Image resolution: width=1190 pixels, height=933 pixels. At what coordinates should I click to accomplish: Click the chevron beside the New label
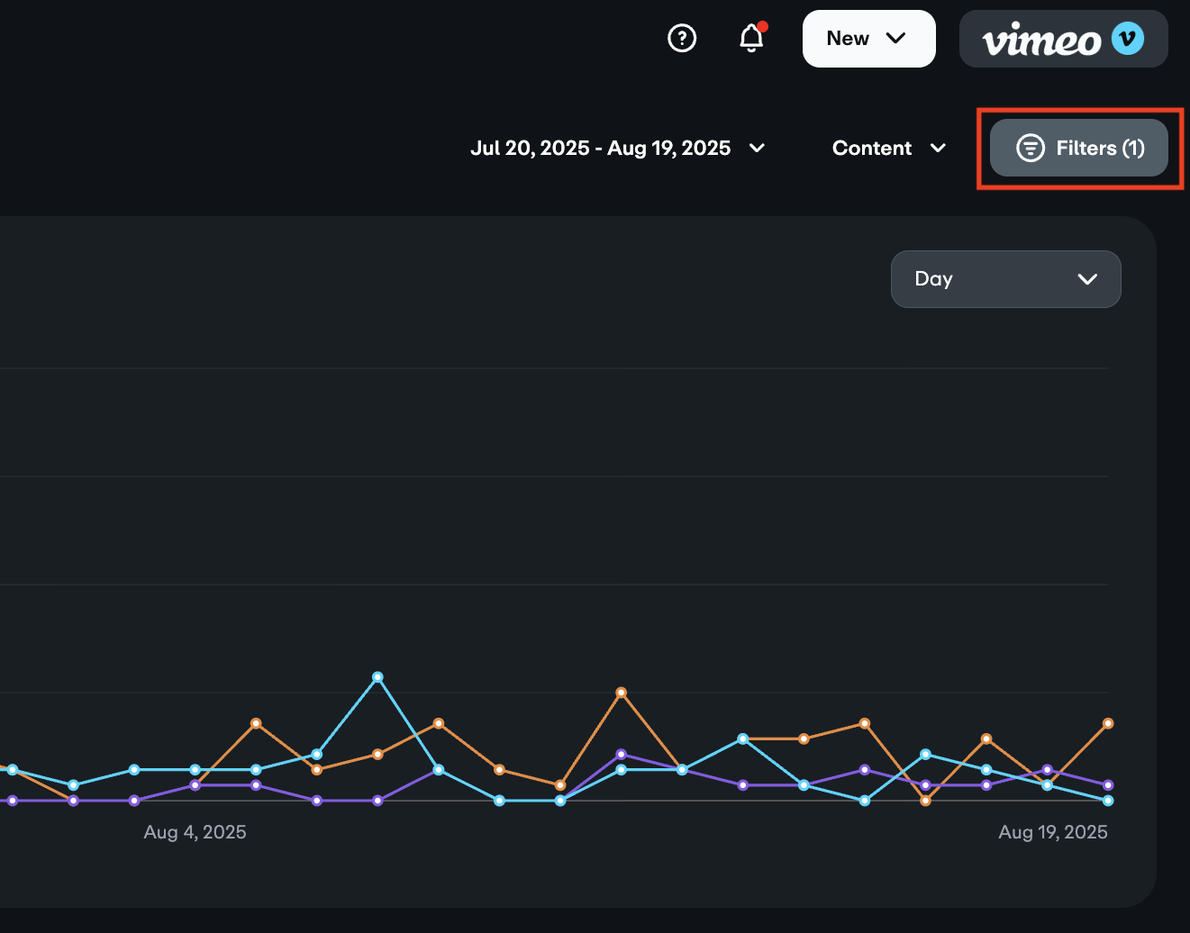(895, 39)
